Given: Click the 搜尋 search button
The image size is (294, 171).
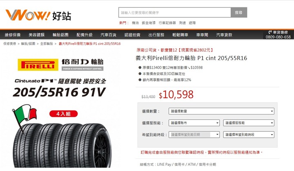Looking at the screenshot, I should tap(239, 13).
